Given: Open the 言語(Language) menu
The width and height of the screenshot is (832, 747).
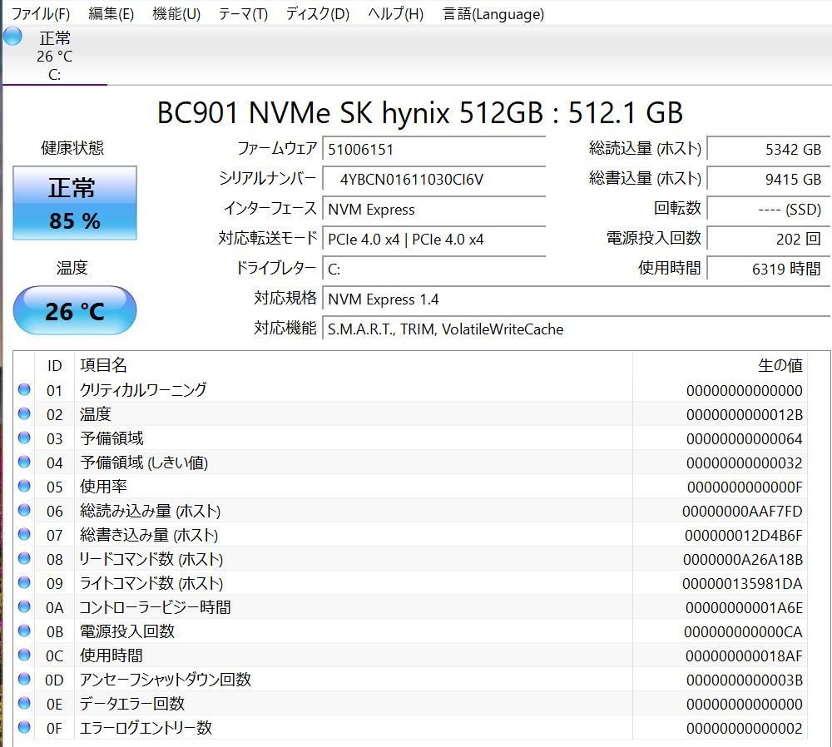Looking at the screenshot, I should (493, 13).
